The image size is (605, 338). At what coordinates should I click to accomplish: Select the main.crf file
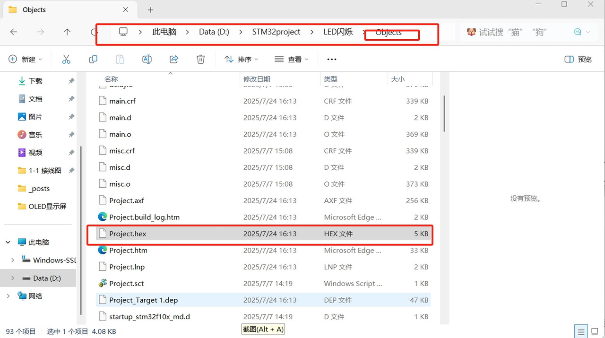coord(263,101)
